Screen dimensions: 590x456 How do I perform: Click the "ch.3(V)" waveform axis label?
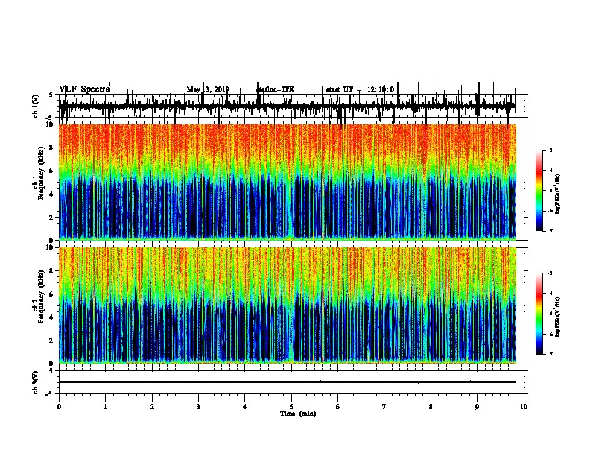pos(35,382)
